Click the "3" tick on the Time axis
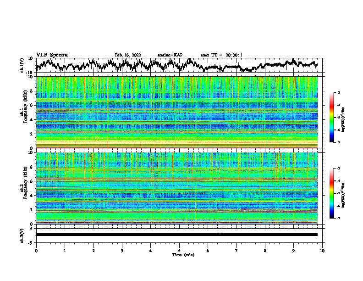Image resolution: width=363 pixels, height=281 pixels. 122,251
